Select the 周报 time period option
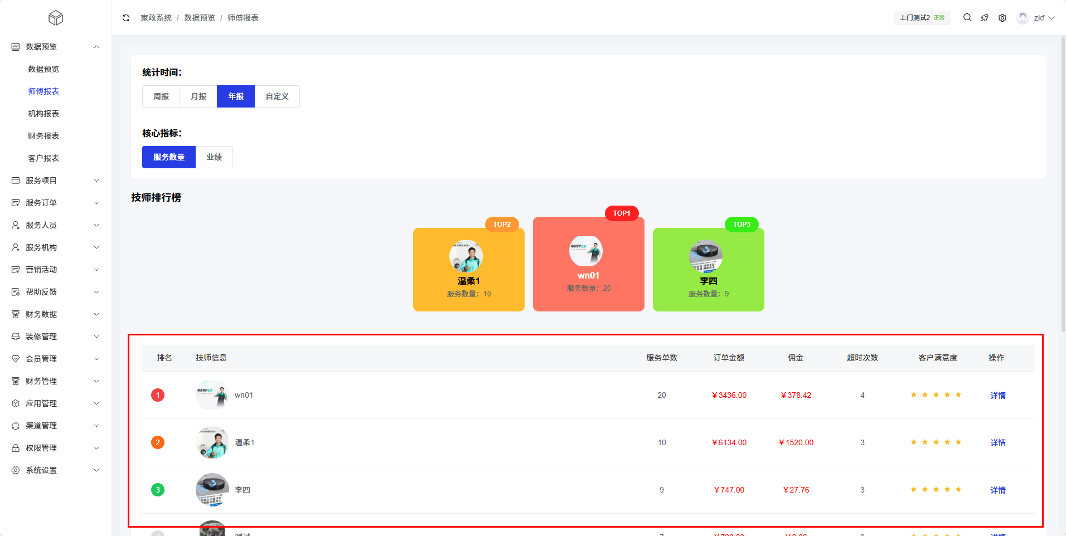The image size is (1066, 536). (161, 96)
